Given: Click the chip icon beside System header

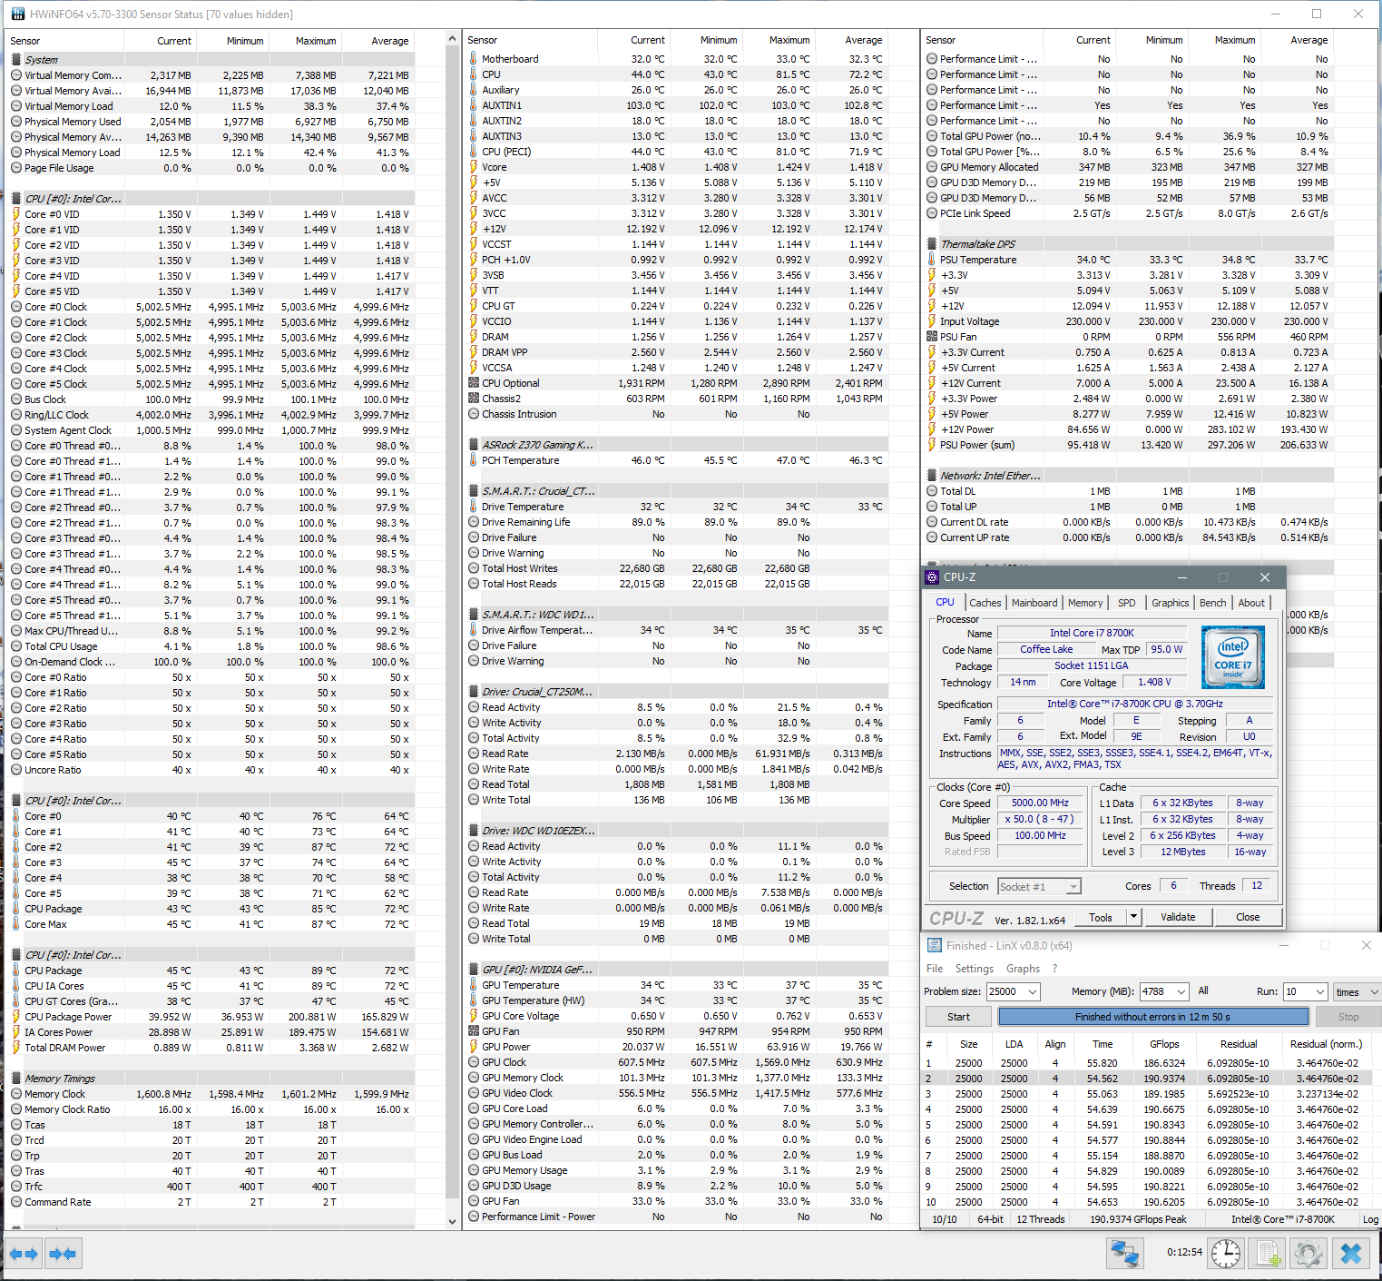Looking at the screenshot, I should (16, 60).
